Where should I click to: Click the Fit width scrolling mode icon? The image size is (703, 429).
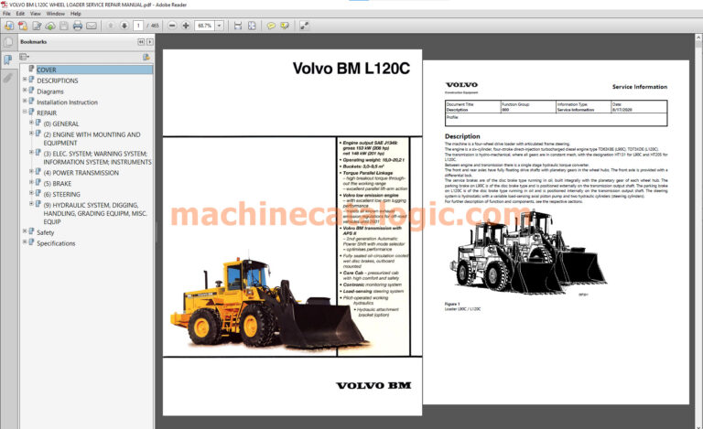point(238,26)
